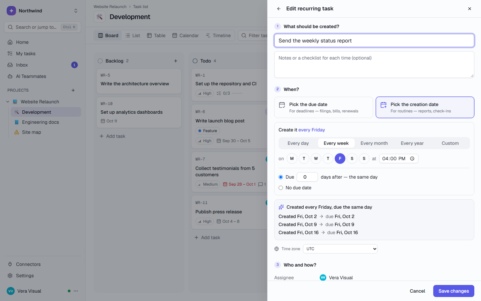Select the Custom frequency
The image size is (481, 301).
point(450,143)
